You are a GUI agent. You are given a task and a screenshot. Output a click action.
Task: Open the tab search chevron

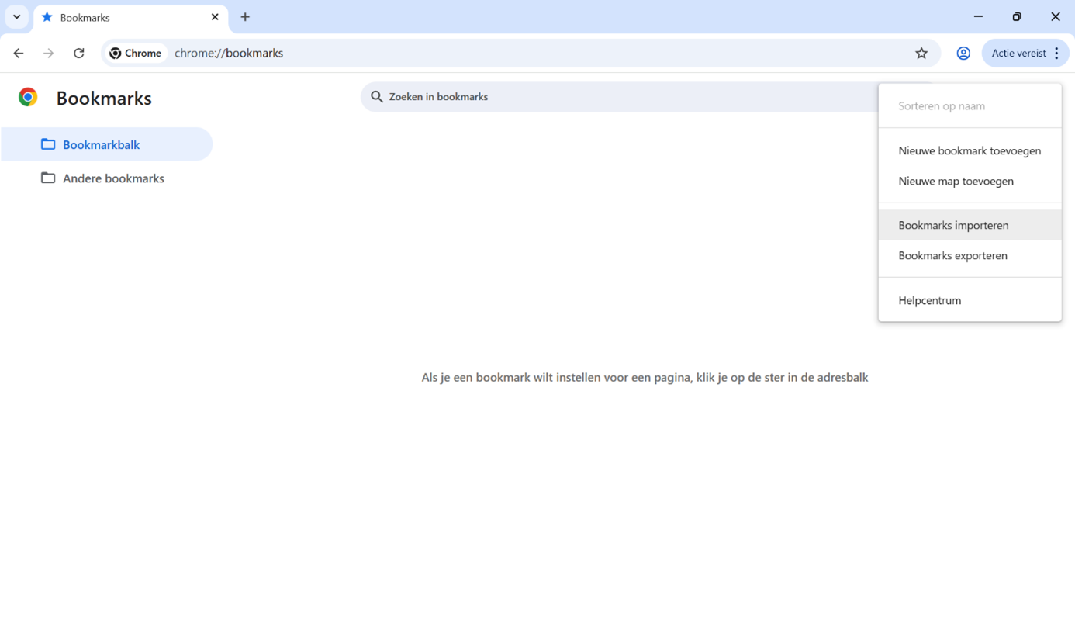click(16, 16)
